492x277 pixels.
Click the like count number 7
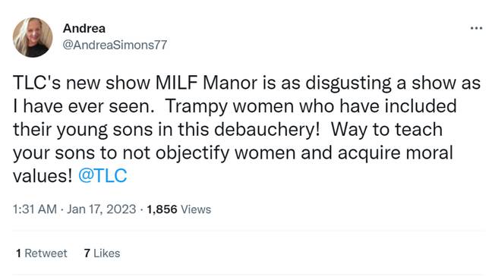point(87,253)
